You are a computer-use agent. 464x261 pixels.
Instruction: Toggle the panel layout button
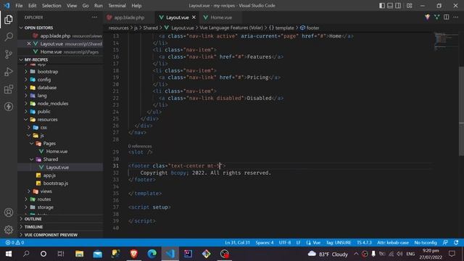(x=390, y=5)
